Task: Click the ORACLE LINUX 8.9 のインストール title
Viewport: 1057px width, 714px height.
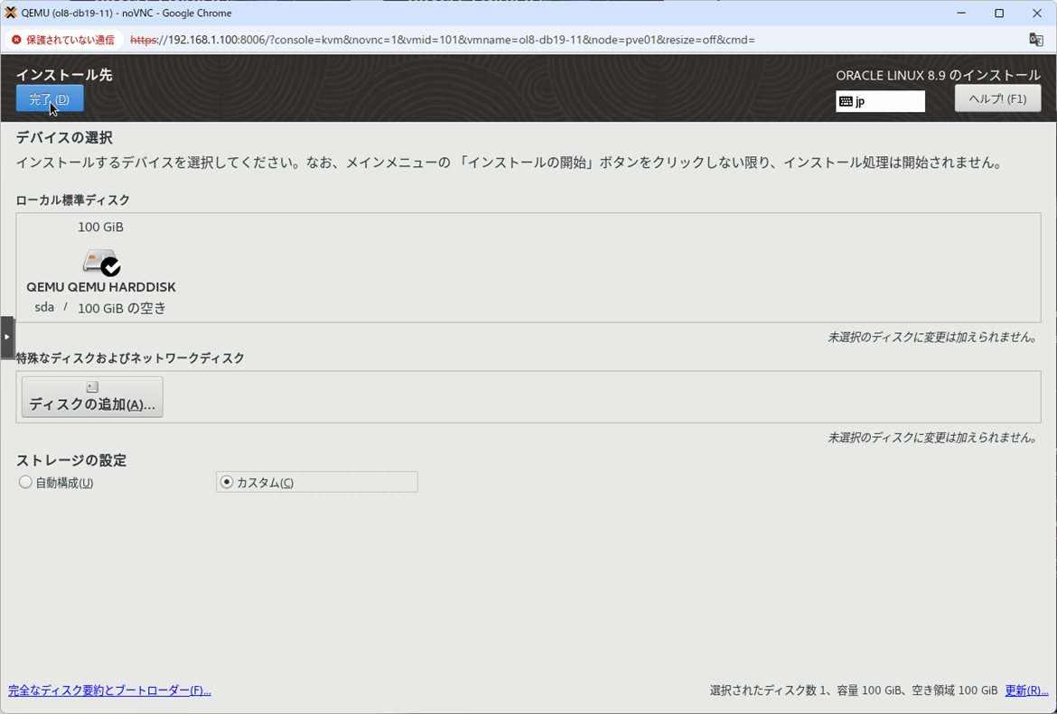Action: point(939,76)
